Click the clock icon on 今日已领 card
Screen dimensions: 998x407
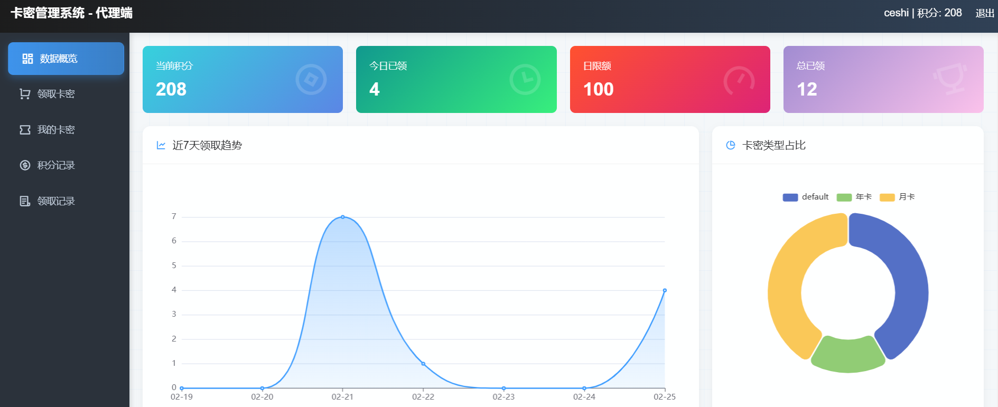click(525, 80)
